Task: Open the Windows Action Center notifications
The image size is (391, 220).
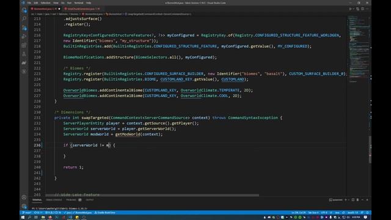Action: [x=365, y=218]
